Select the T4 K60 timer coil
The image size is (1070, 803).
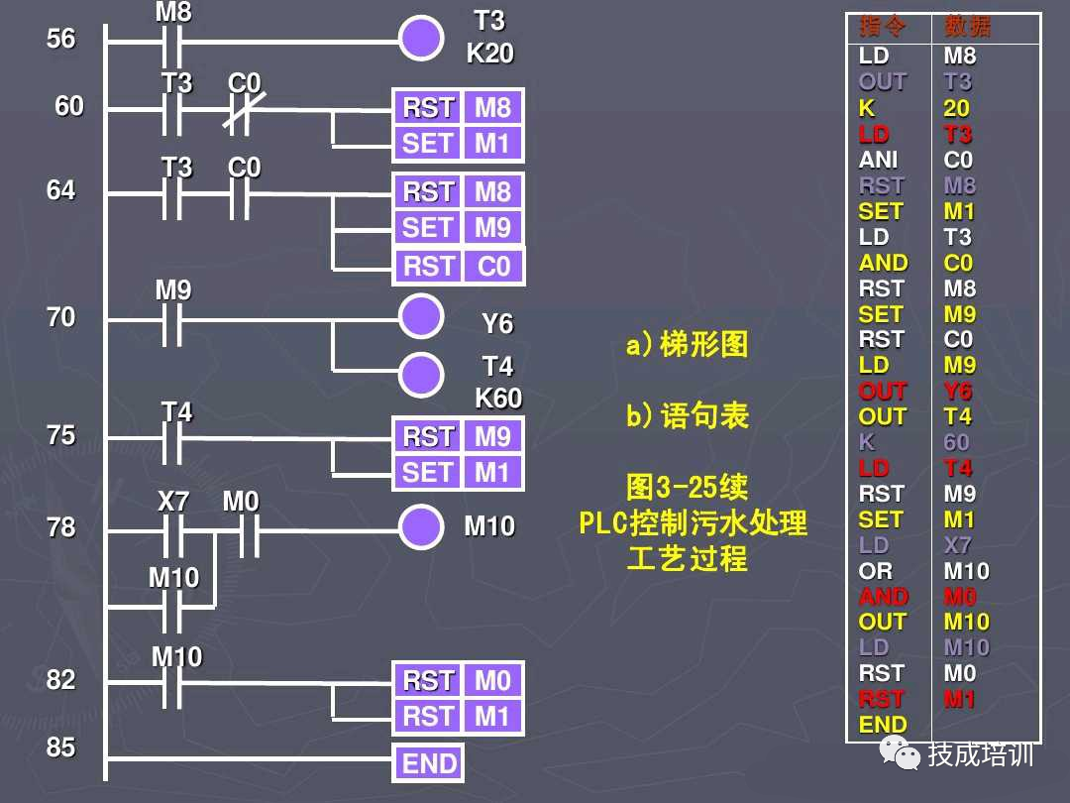[423, 374]
